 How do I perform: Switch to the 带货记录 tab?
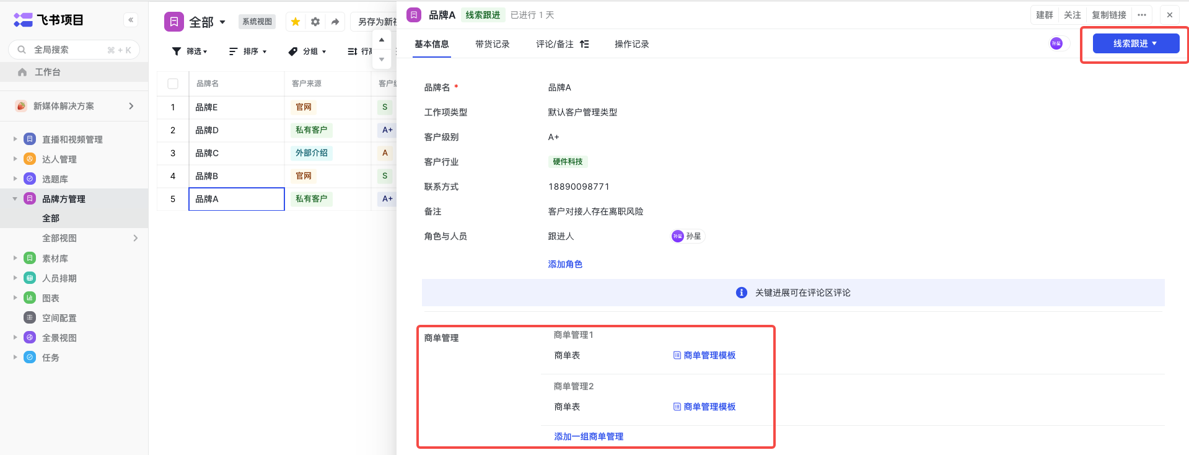point(492,44)
